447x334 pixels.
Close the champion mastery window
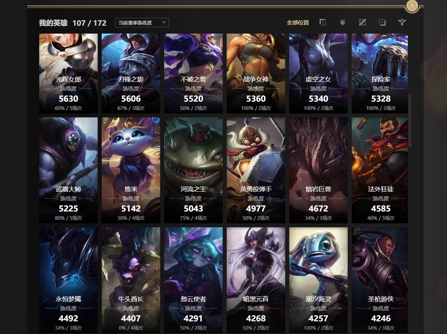[x=412, y=6]
